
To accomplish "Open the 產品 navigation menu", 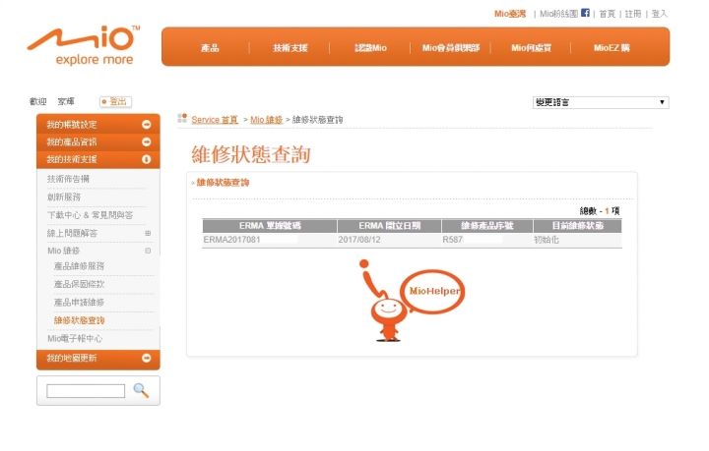I will click(210, 48).
